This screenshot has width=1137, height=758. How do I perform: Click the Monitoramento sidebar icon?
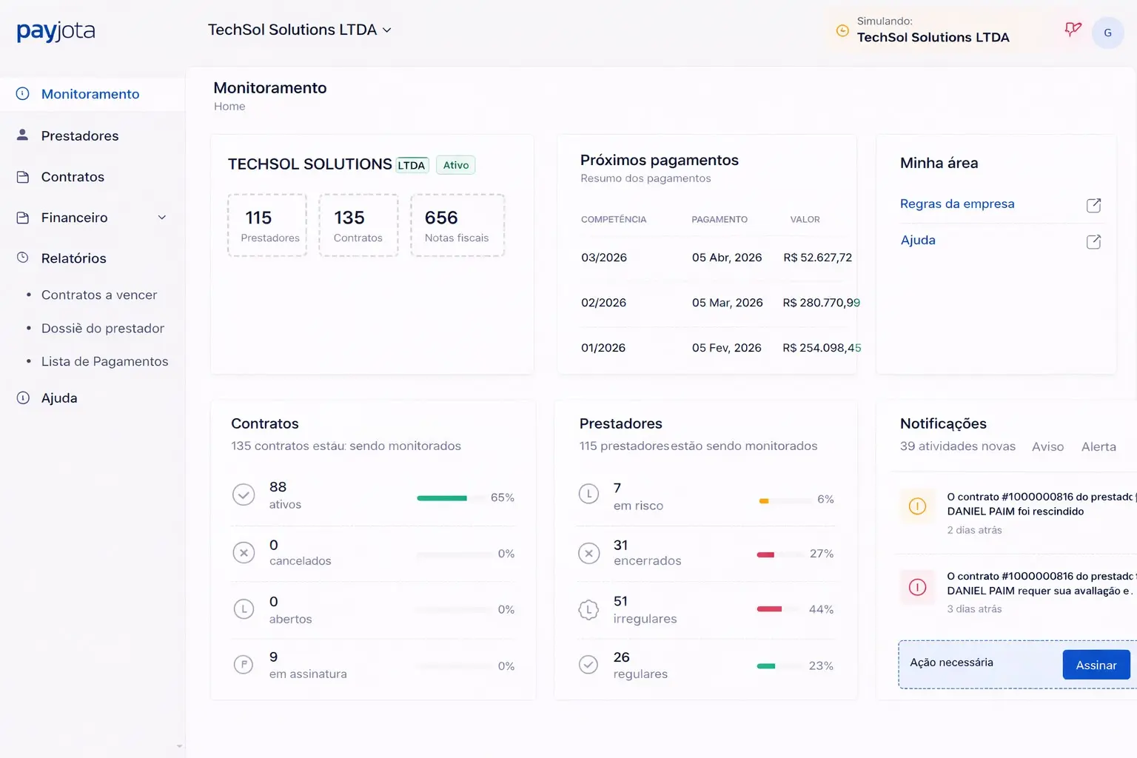coord(23,94)
